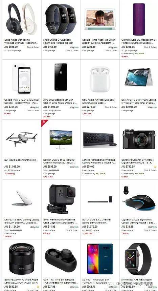The height and width of the screenshot is (291, 158).
Task: Open the XPS 8930 Desktop listing title
Action: click(x=60, y=101)
